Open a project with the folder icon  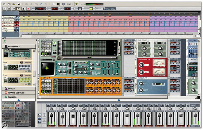tap(14, 4)
